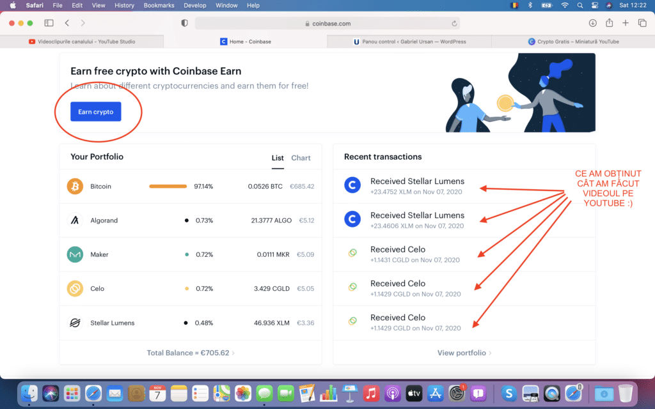Open Photos app from the Dock
The width and height of the screenshot is (655, 409).
(242, 393)
